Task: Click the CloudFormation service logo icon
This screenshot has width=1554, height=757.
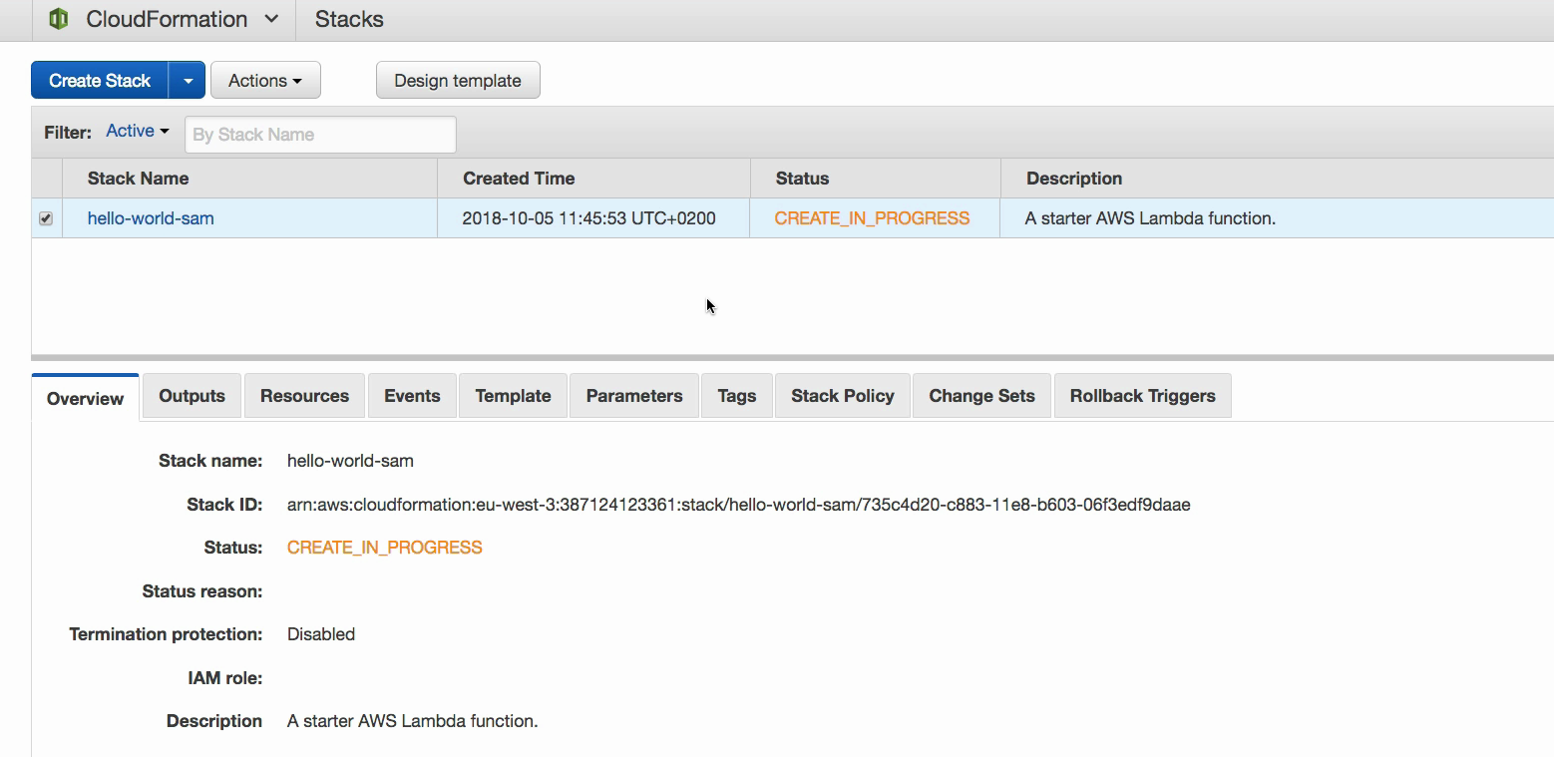Action: 59,19
